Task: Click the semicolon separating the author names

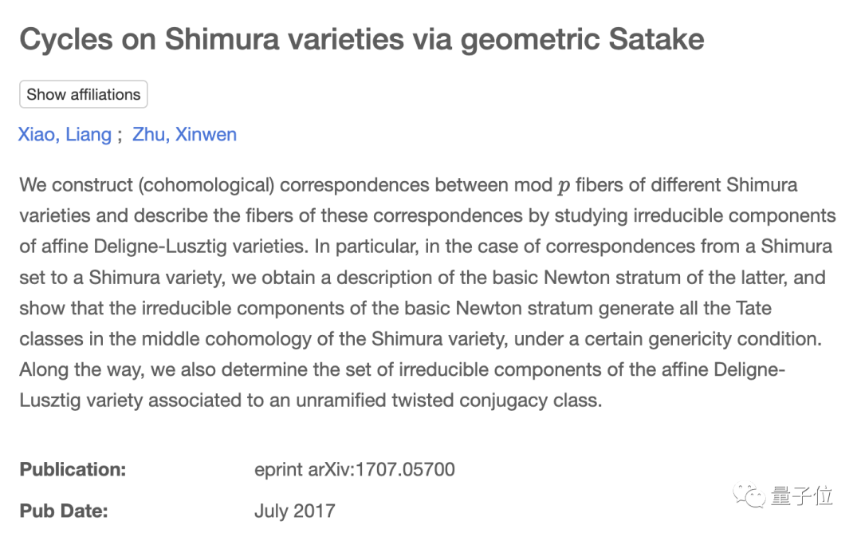Action: click(x=120, y=134)
